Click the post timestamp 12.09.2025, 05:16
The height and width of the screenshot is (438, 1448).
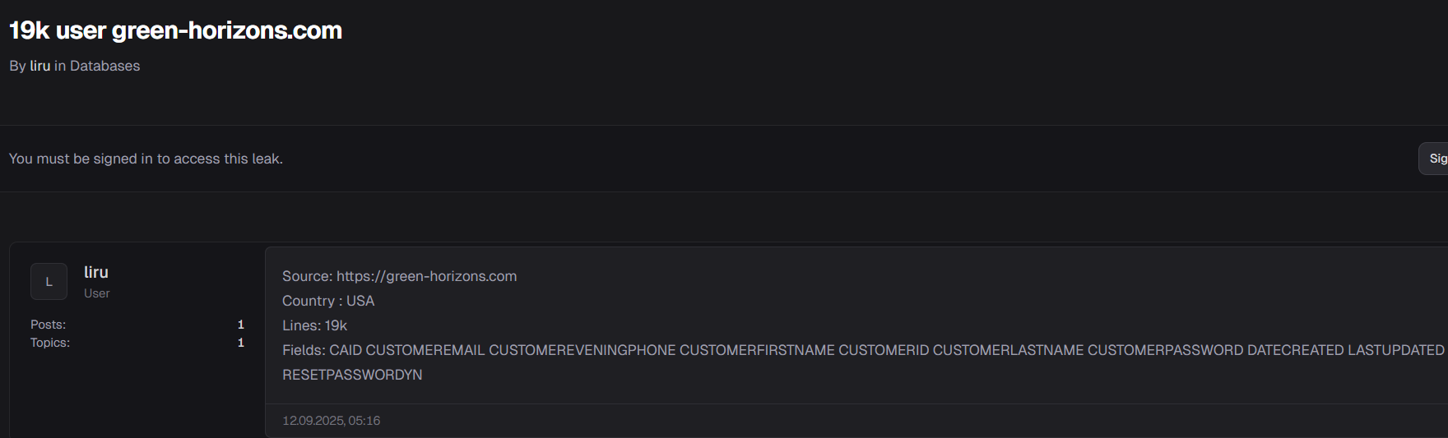[x=331, y=421]
